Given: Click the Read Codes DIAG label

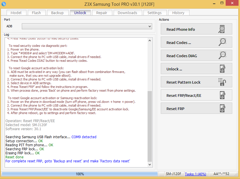Looking at the screenshot, I should pos(182,56).
